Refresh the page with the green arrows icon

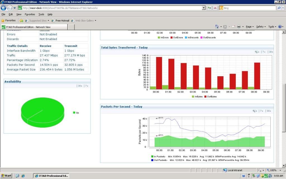tap(209, 8)
